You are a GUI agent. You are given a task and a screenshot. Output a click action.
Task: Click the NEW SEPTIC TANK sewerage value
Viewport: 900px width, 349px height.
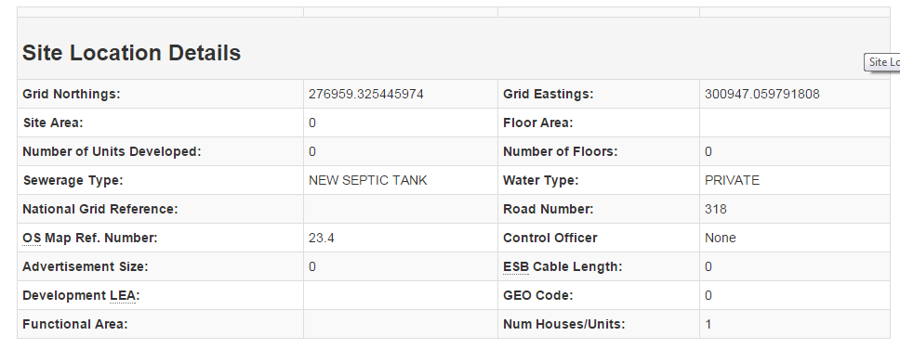tap(368, 180)
